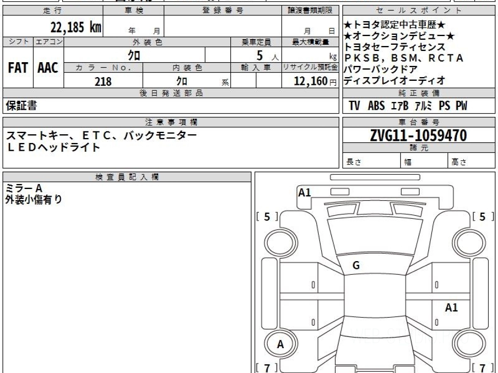Click the ミラーA inspector note
The width and height of the screenshot is (498, 373).
(x=24, y=188)
